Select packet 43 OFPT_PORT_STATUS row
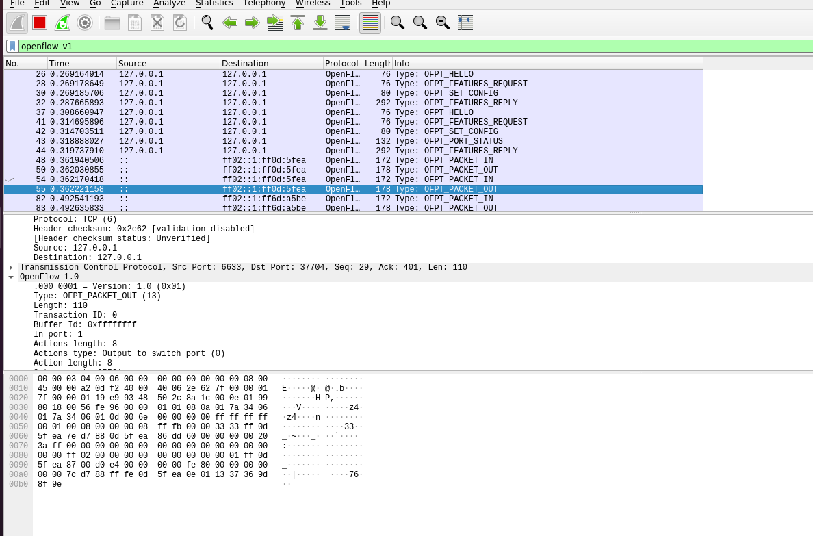The image size is (813, 536). tap(353, 141)
